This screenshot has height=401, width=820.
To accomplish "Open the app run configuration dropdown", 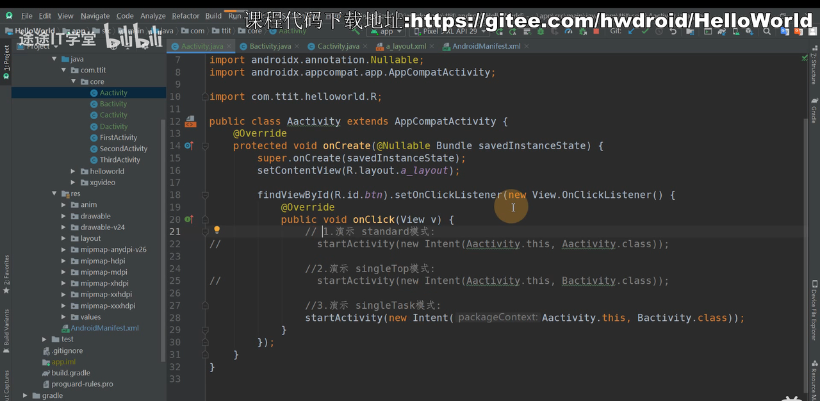I will click(386, 31).
